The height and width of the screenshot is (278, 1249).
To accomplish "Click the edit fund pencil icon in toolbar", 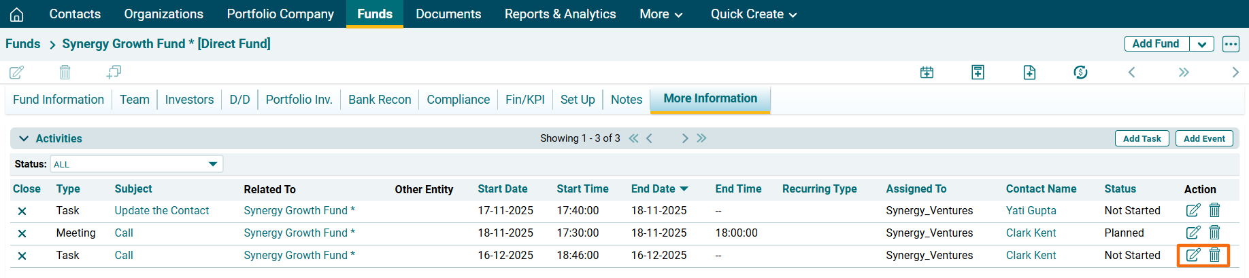I will click(17, 72).
